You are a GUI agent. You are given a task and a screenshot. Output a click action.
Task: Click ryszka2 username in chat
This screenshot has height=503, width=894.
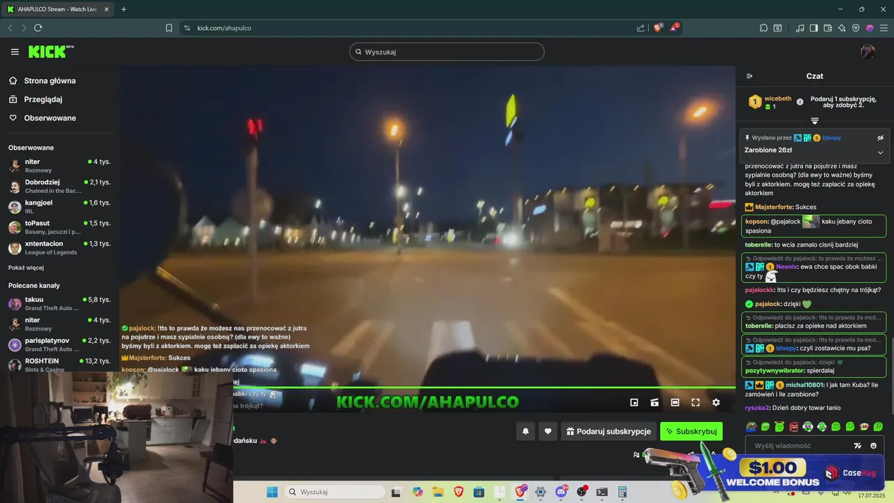click(758, 408)
